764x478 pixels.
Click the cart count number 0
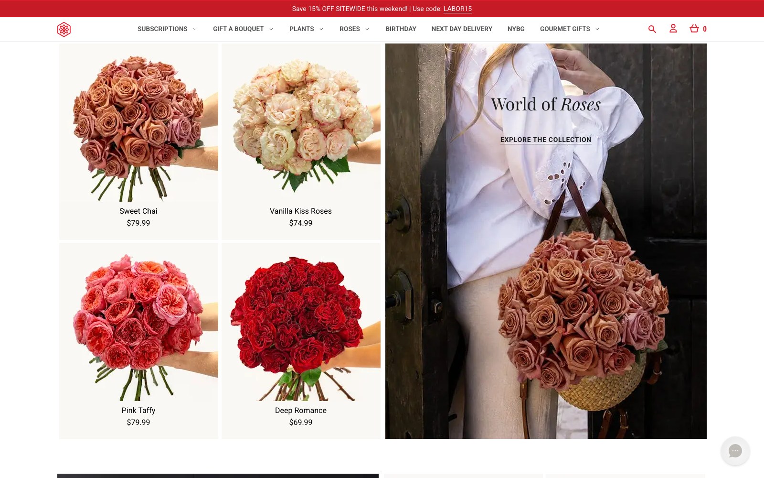705,29
